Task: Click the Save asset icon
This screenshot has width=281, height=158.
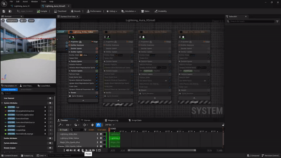Action: [x=4, y=11]
